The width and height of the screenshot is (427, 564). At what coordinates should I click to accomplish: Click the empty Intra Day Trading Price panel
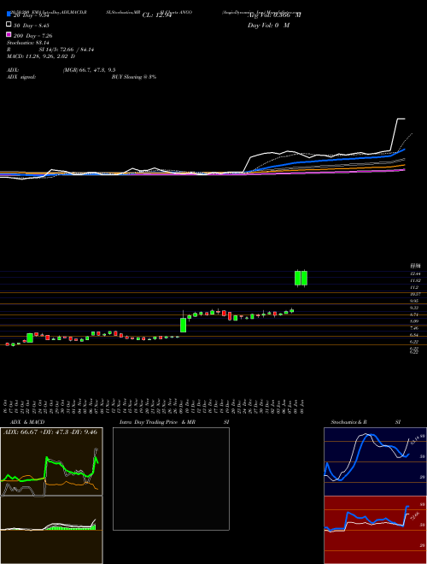171,479
